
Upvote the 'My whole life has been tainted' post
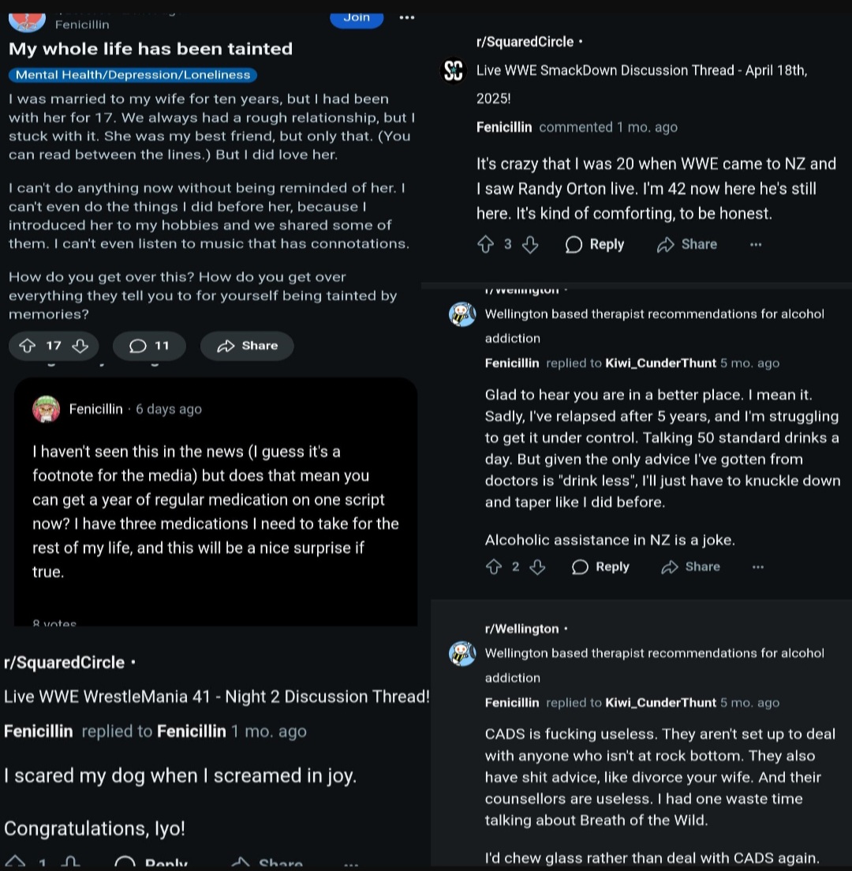[x=27, y=346]
